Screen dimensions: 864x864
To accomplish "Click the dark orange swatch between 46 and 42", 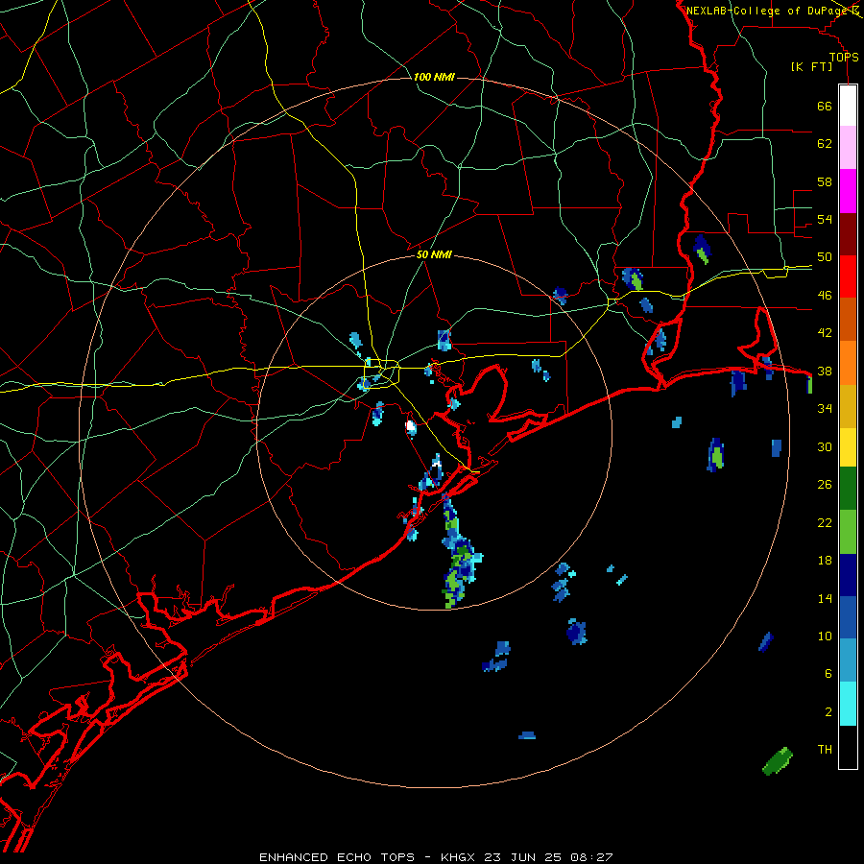I will pos(848,319).
